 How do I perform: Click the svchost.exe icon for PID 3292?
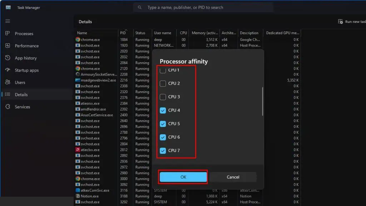pyautogui.click(x=78, y=202)
